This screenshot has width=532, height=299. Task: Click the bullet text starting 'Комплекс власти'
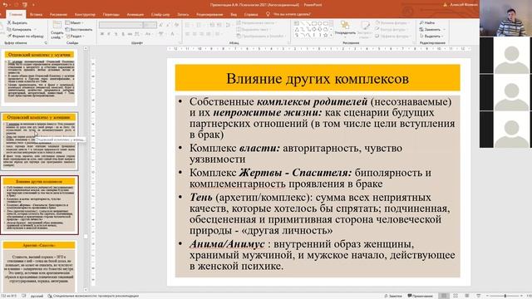click(x=296, y=153)
